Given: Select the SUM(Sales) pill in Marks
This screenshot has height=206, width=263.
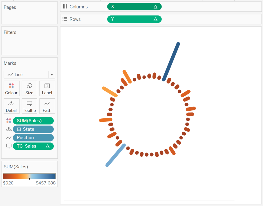Looking at the screenshot, I should pyautogui.click(x=33, y=121).
